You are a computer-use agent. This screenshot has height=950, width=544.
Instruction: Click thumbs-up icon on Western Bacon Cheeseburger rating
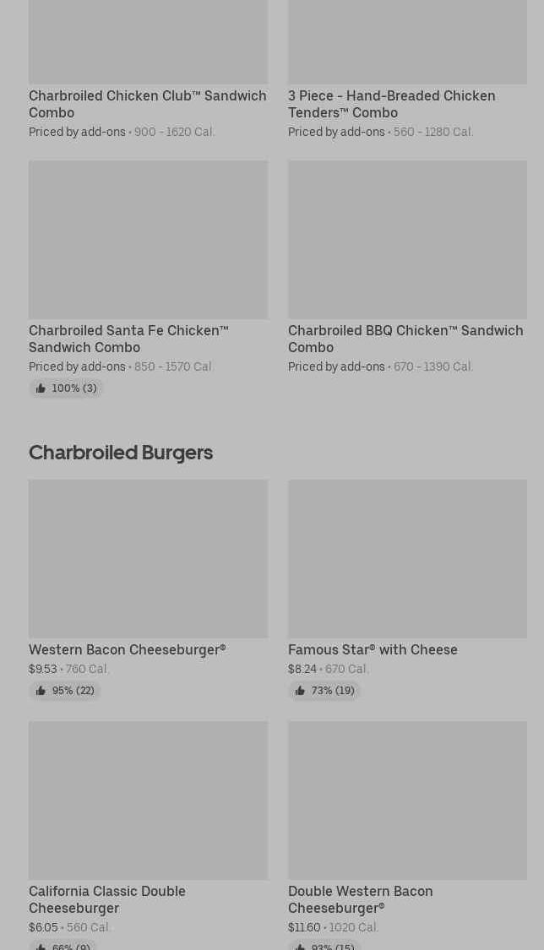point(41,691)
